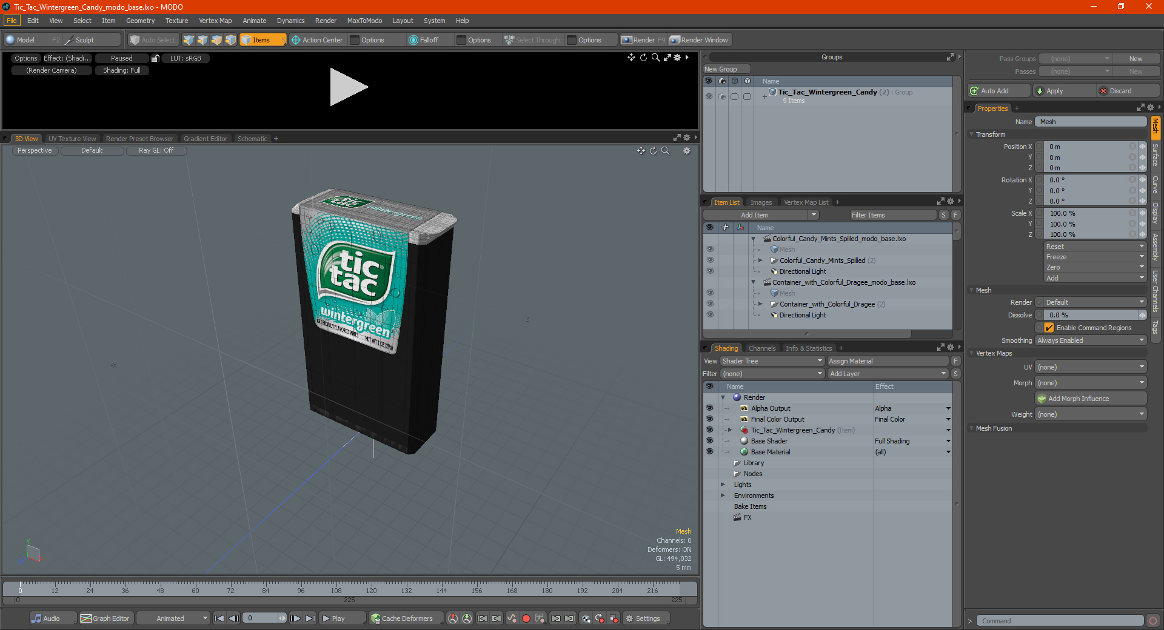Click the Filter Items field

tap(892, 215)
